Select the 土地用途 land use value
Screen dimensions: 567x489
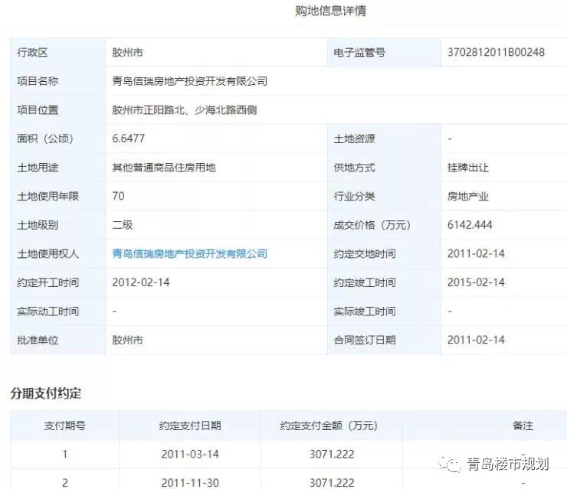[163, 168]
